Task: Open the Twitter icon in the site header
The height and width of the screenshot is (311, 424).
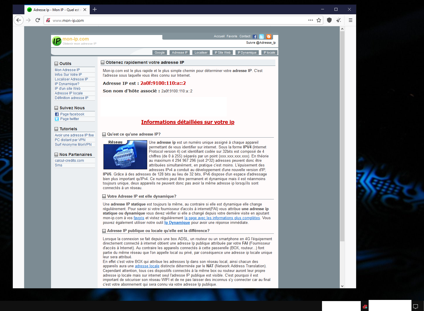Action: click(x=262, y=37)
